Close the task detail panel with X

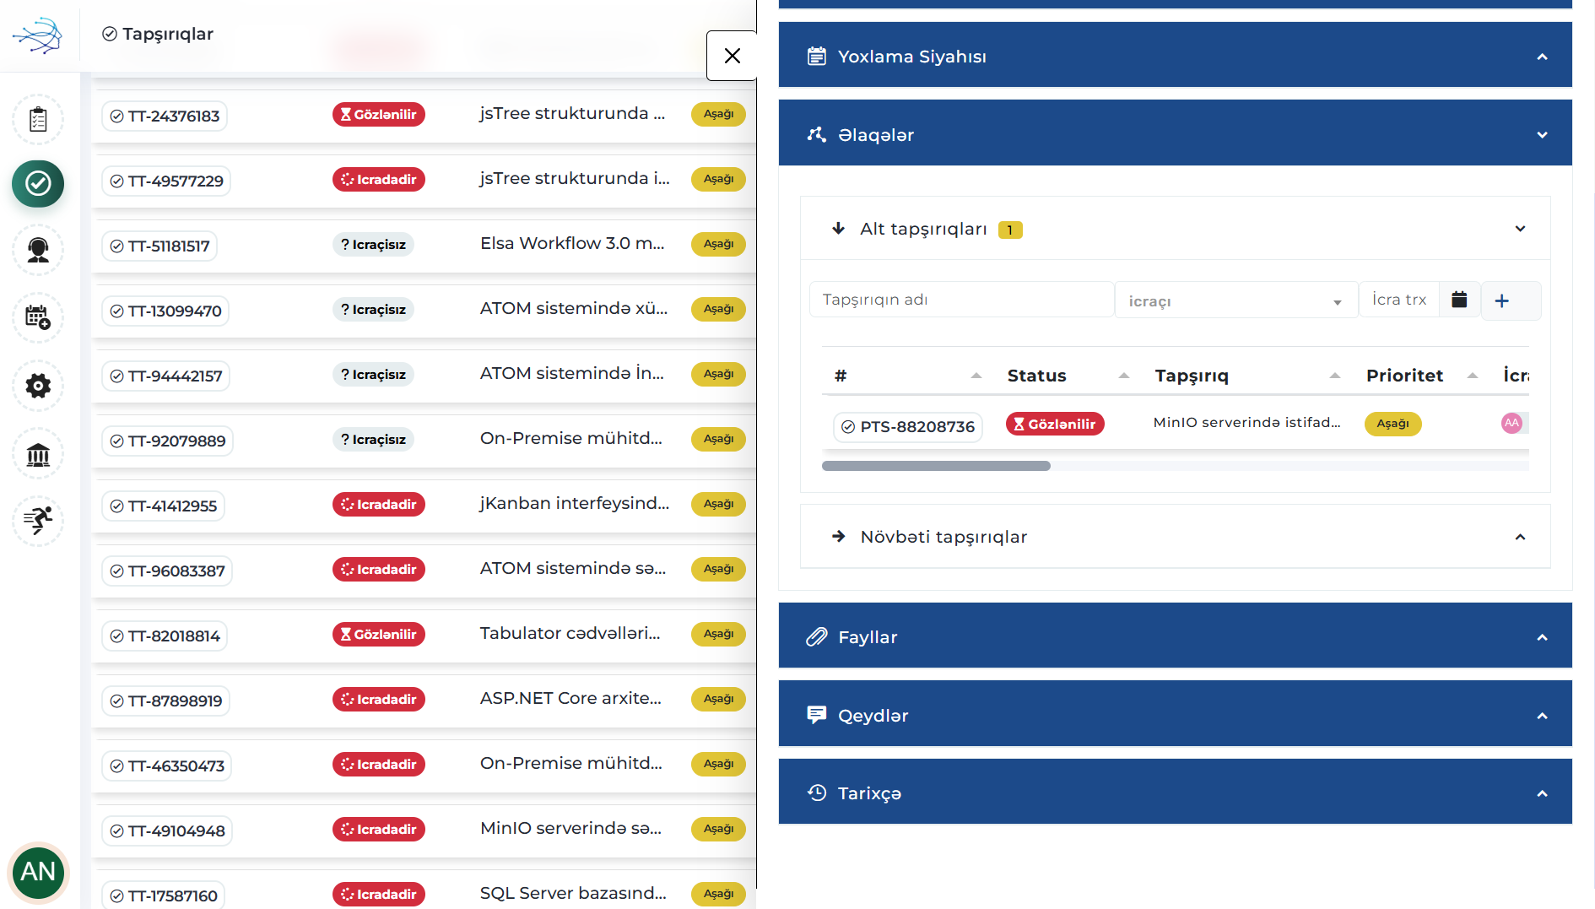pyautogui.click(x=732, y=56)
